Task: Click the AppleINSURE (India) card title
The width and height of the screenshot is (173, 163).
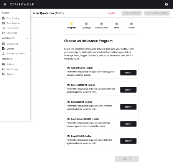Action: tap(82, 68)
